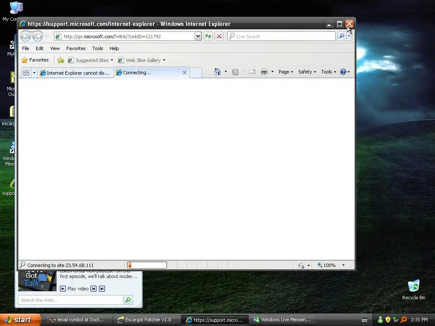Switch to the 'Internet Explorer cannot dis...' tab
Viewport: 435px width, 326px height.
[76, 73]
